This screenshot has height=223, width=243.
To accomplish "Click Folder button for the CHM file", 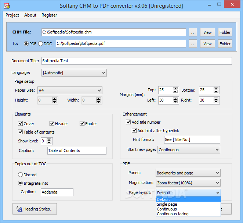I will 225,32.
